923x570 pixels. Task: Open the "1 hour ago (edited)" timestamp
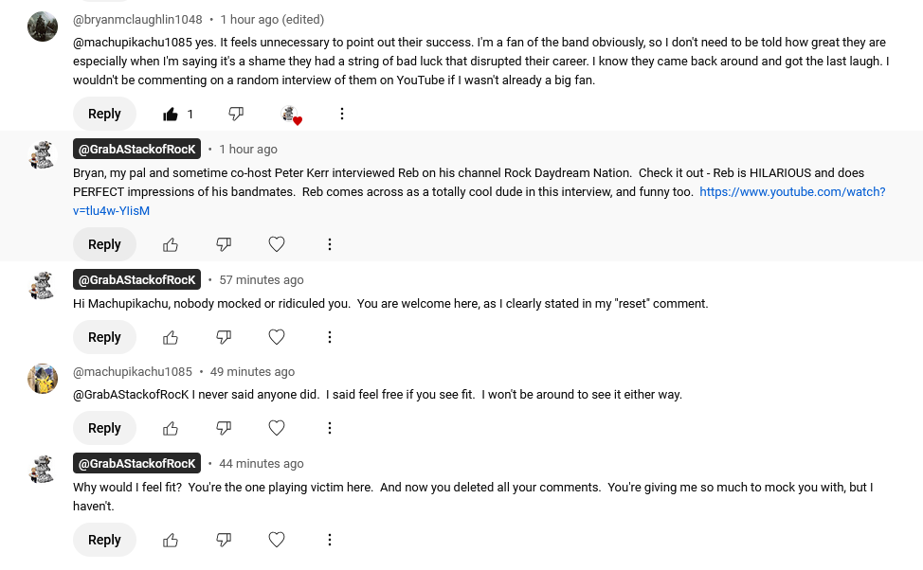coord(272,19)
